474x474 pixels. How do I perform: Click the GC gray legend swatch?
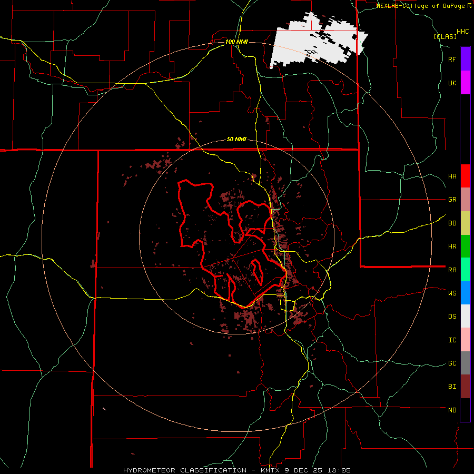465,363
